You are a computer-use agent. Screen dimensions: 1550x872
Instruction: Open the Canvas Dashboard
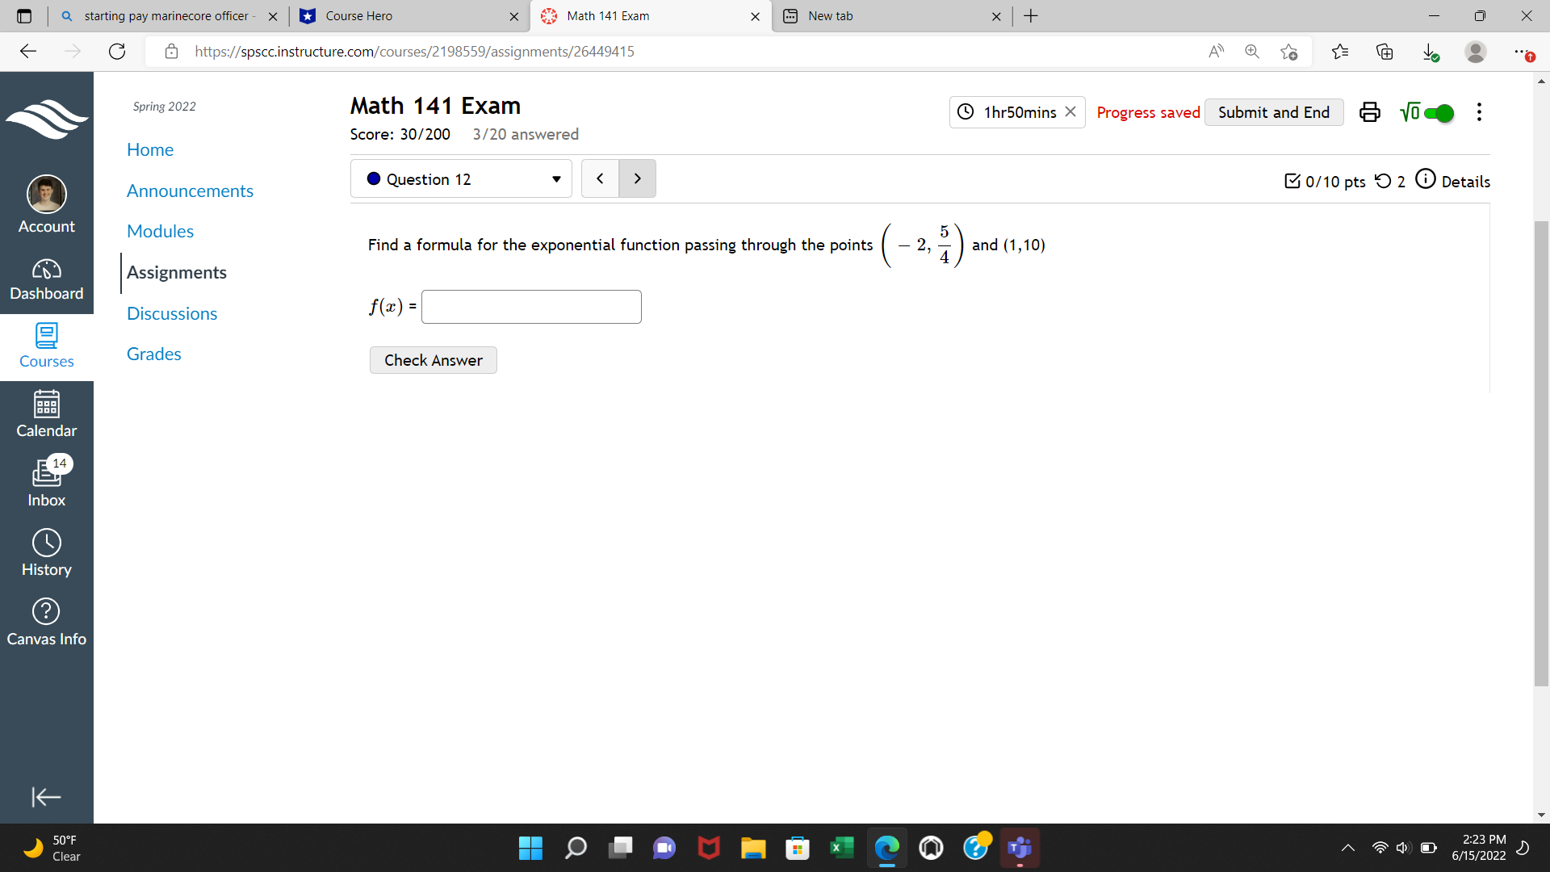[46, 279]
